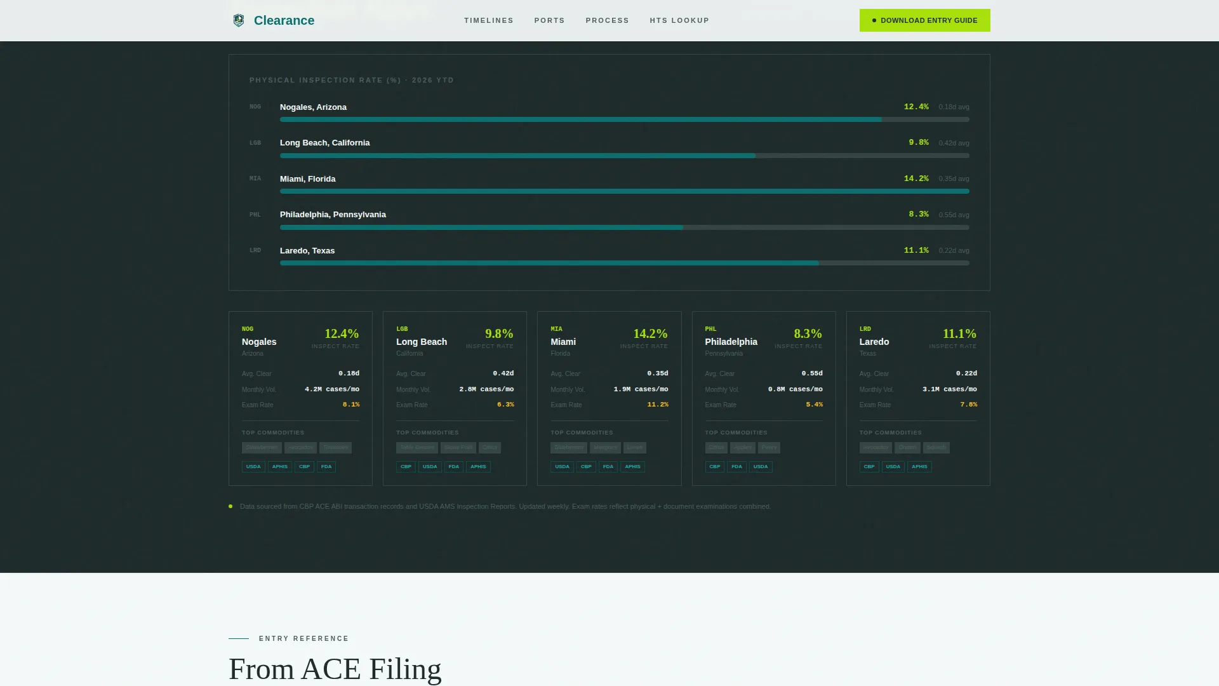The image size is (1219, 686).
Task: Click the 12.4% value in the Nogales chart row
Action: tap(916, 107)
